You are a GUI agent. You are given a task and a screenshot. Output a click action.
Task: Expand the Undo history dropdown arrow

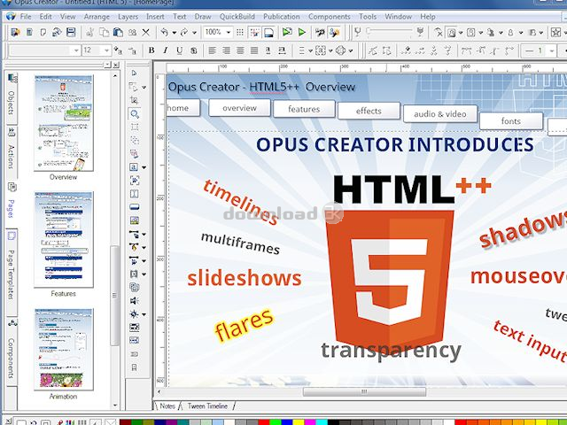174,33
